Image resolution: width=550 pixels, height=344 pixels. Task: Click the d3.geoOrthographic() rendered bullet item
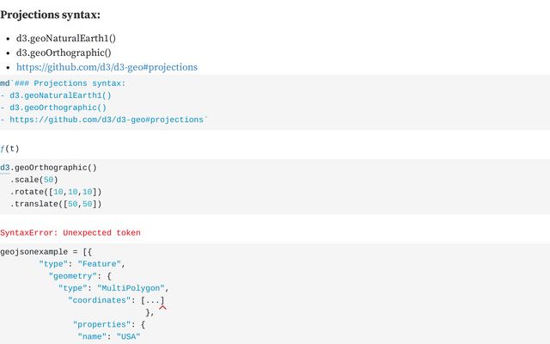pyautogui.click(x=64, y=52)
